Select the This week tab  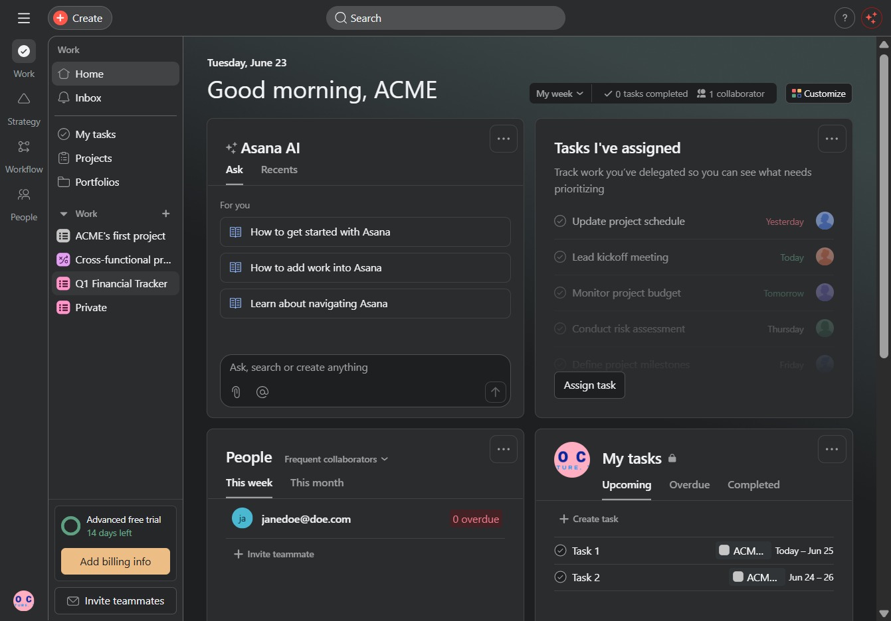(249, 483)
